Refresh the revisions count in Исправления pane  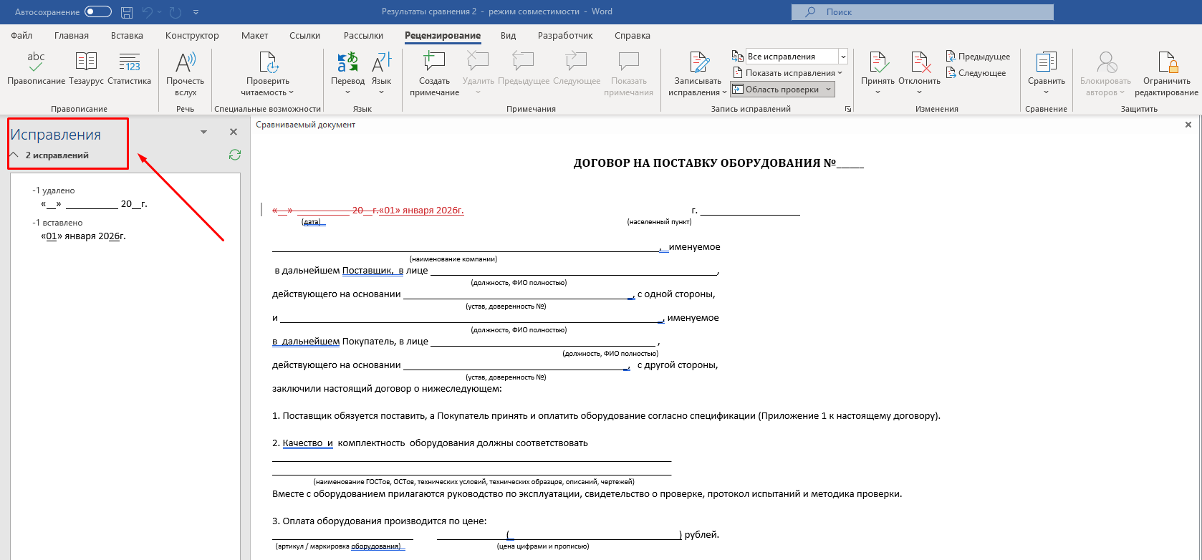[x=234, y=155]
